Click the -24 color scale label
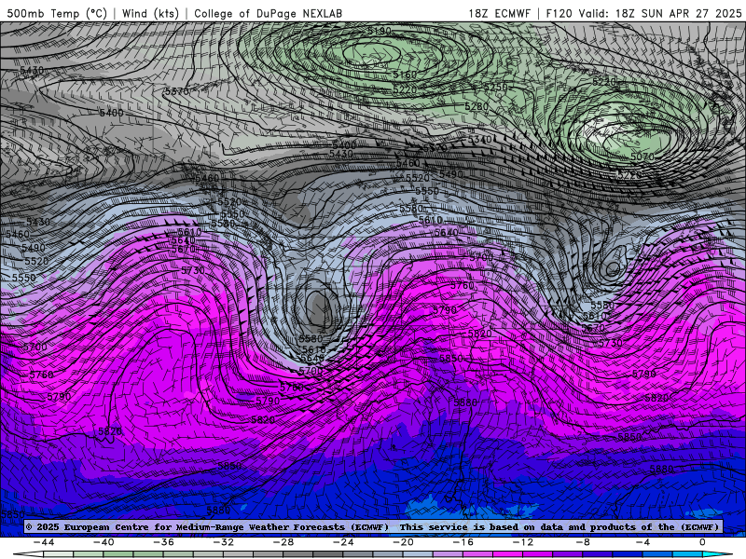Screen dimensions: 746x559 click(x=343, y=542)
